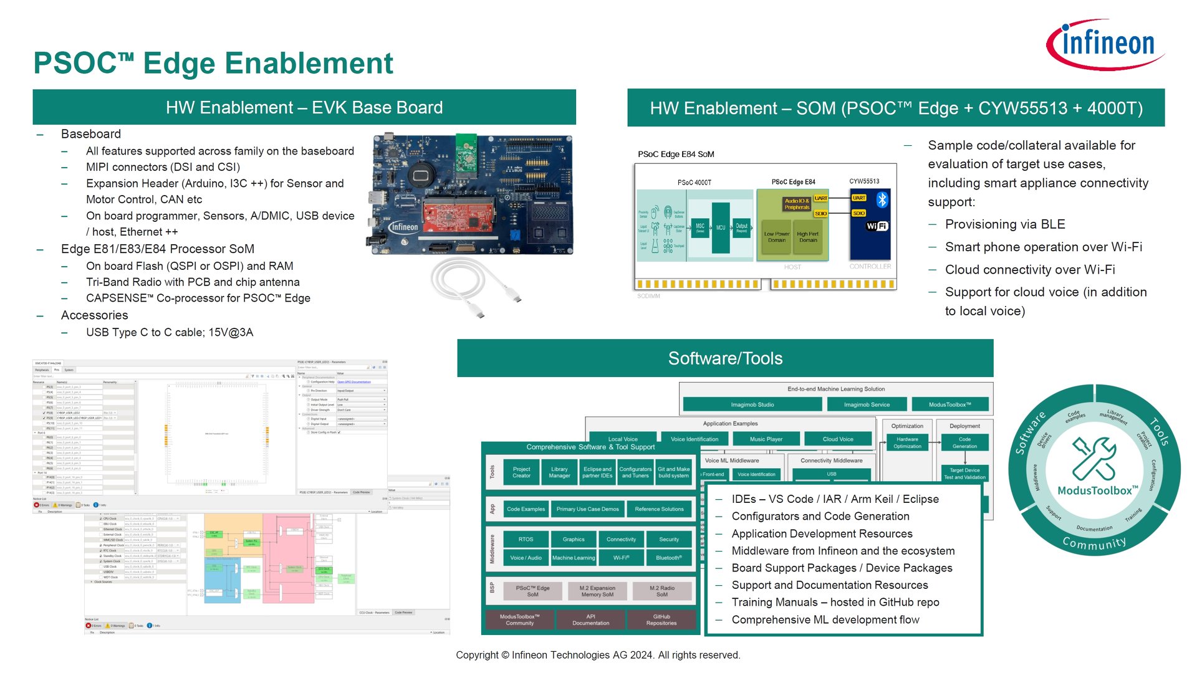Toggle the P5[8] CYBSP_USER_LED2 checkbox
The image size is (1197, 673).
[x=44, y=413]
